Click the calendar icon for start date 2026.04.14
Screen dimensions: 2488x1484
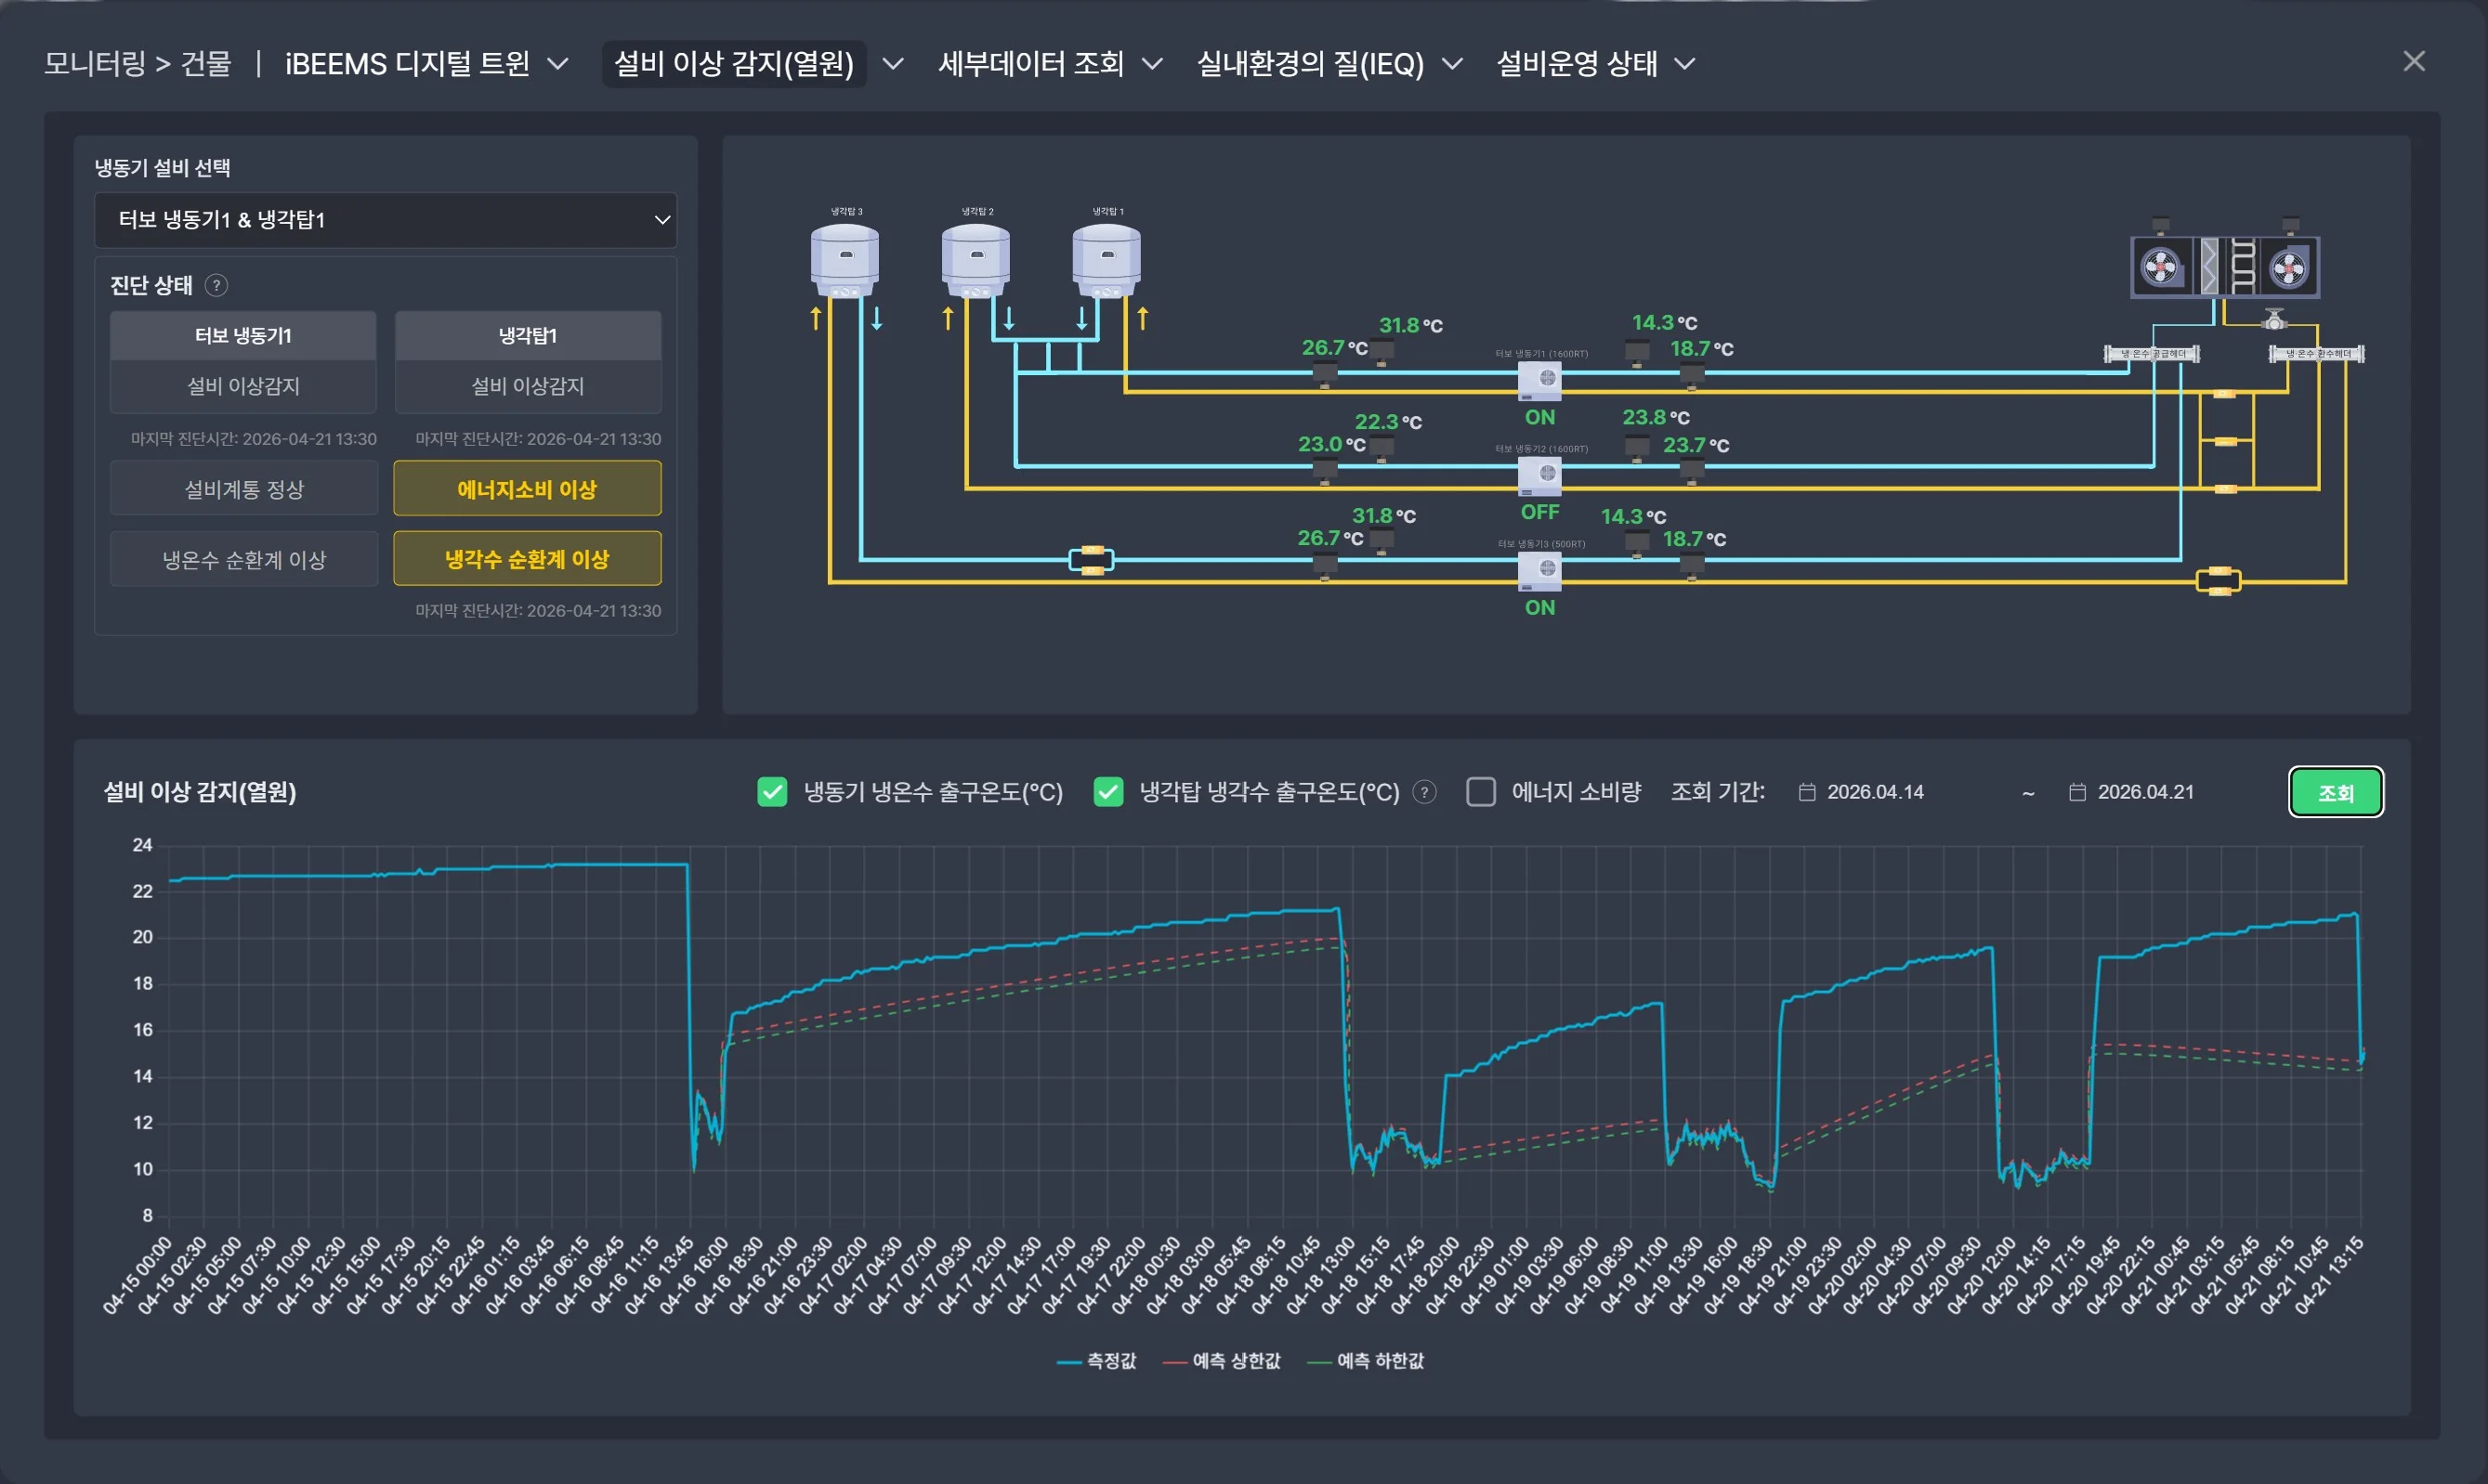[x=1807, y=792]
